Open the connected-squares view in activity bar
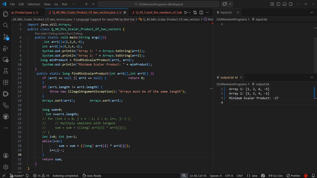Screen dimensions: 317x178 click(x=6, y=105)
